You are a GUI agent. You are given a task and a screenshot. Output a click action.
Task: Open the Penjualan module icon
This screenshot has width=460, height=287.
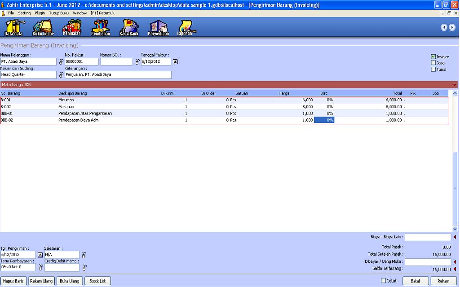71,27
